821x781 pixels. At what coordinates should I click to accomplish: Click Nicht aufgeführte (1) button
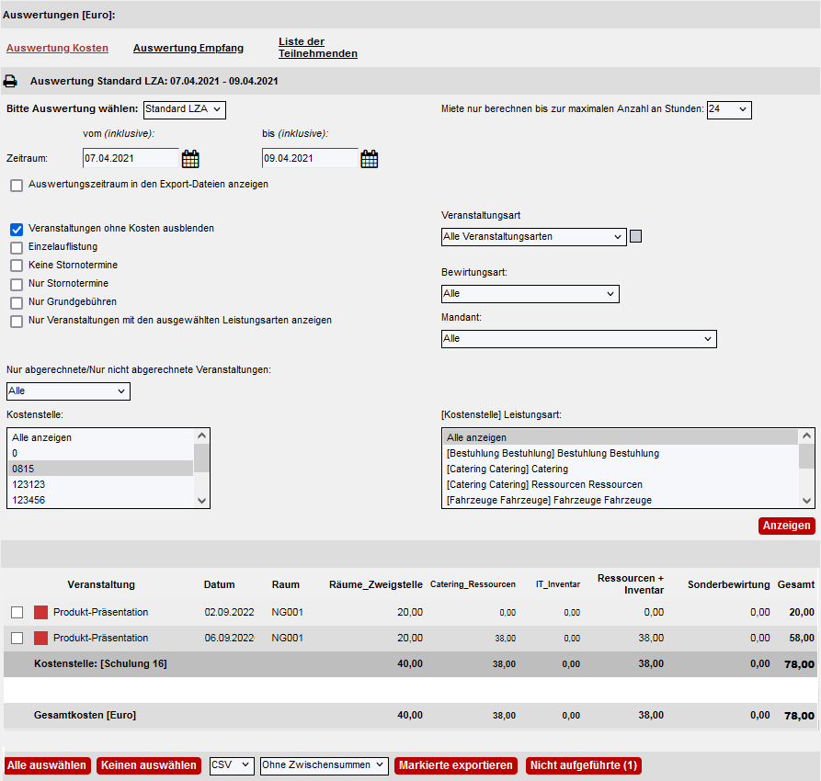[583, 765]
